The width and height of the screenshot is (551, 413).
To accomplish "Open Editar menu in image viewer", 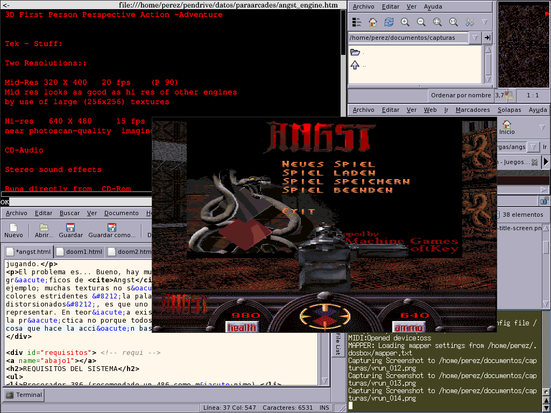I will point(391,6).
